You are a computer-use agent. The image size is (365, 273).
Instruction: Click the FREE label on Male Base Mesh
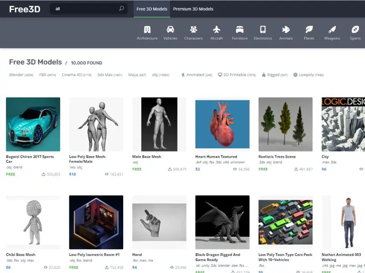136,169
